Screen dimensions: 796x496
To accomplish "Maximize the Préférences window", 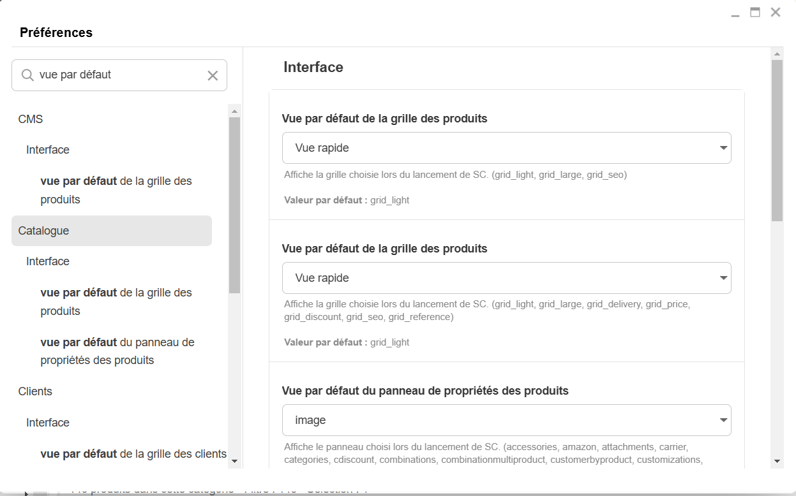I will tap(755, 12).
